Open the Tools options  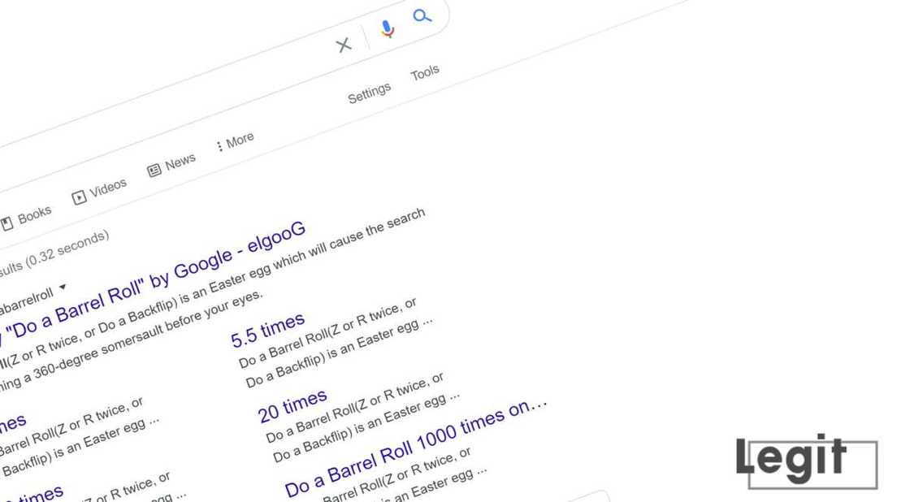(x=425, y=73)
